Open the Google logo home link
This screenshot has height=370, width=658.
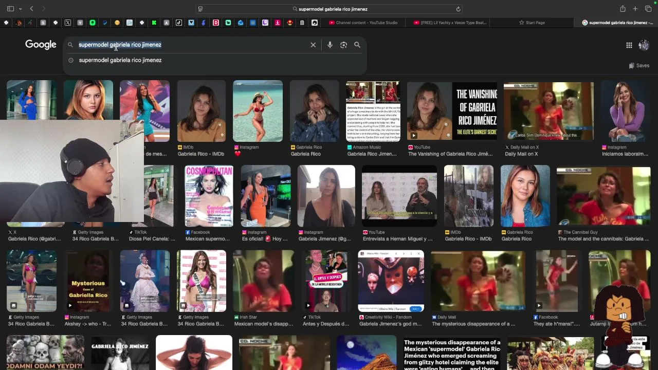(x=41, y=45)
